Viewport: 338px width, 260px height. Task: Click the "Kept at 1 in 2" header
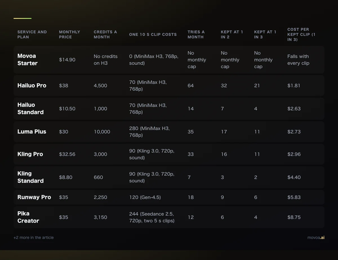coord(232,34)
